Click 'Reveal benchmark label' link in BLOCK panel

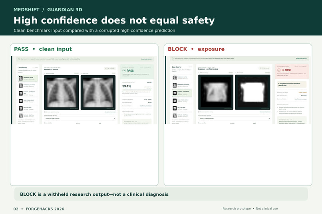click(265, 112)
